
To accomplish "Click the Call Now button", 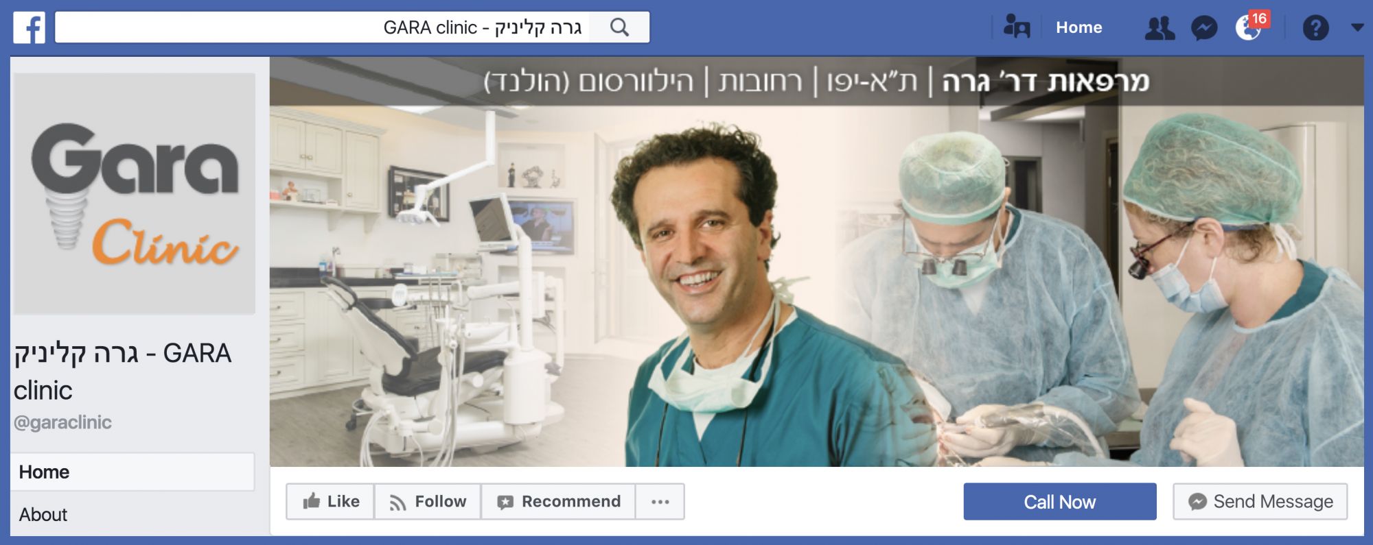I will (1059, 501).
